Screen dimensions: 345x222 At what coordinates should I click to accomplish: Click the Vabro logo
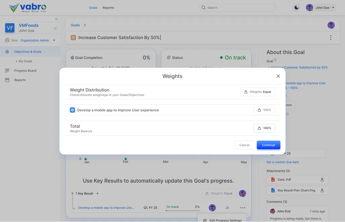[x=28, y=8]
